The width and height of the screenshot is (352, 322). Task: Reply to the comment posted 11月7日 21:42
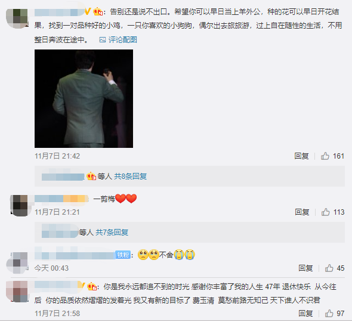coord(301,156)
